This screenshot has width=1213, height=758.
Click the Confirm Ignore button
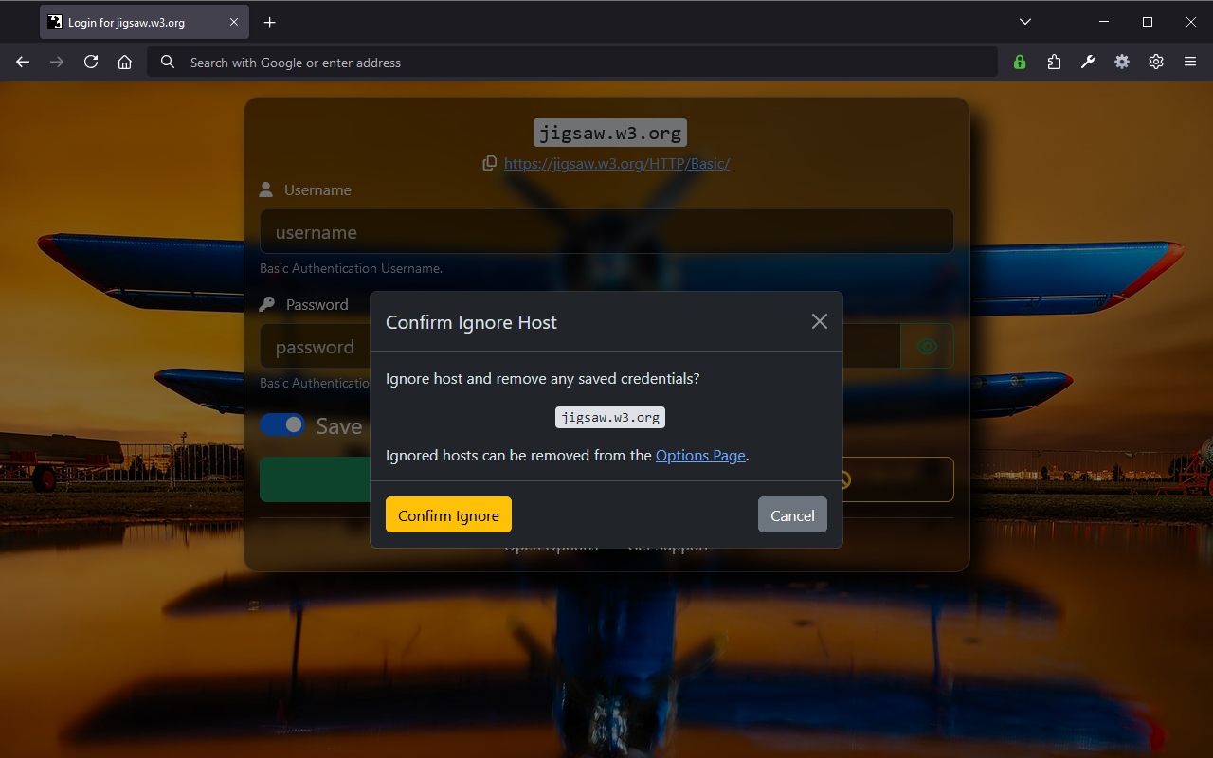[x=448, y=514]
